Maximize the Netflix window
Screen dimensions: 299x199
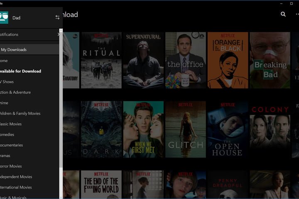[x=292, y=3]
